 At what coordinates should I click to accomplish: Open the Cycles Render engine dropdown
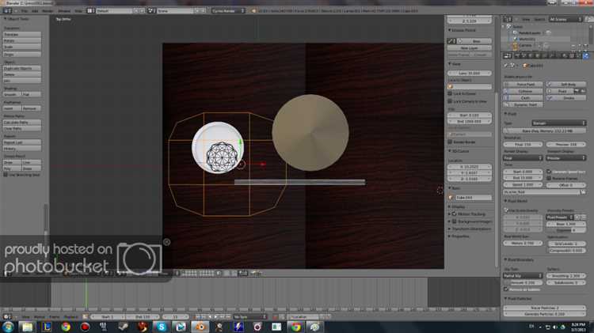point(228,11)
